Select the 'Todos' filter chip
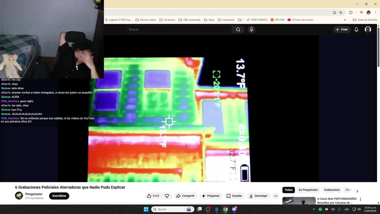This screenshot has height=214, width=380. (x=289, y=190)
